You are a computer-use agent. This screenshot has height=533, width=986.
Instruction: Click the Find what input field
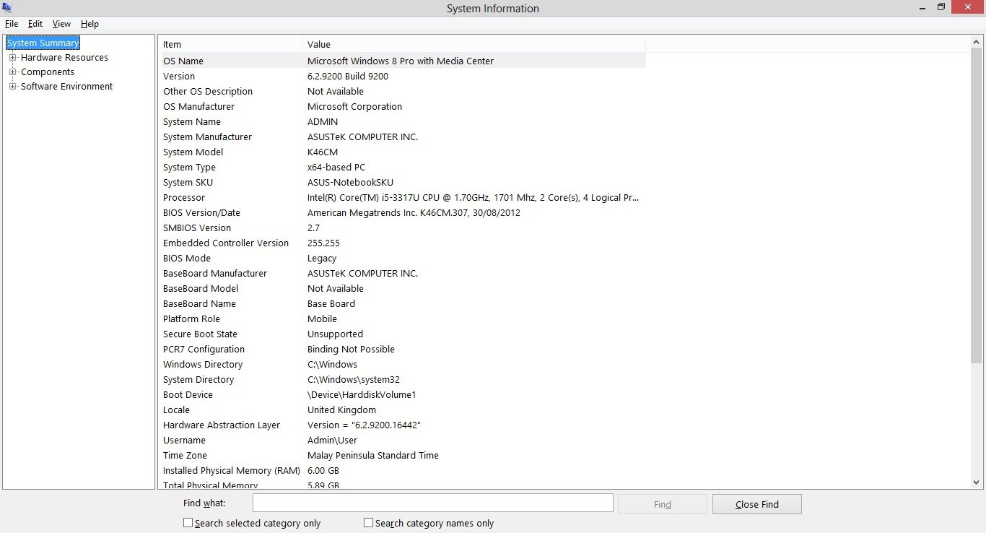tap(433, 503)
